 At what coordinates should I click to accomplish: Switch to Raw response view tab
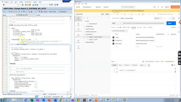pos(120,65)
